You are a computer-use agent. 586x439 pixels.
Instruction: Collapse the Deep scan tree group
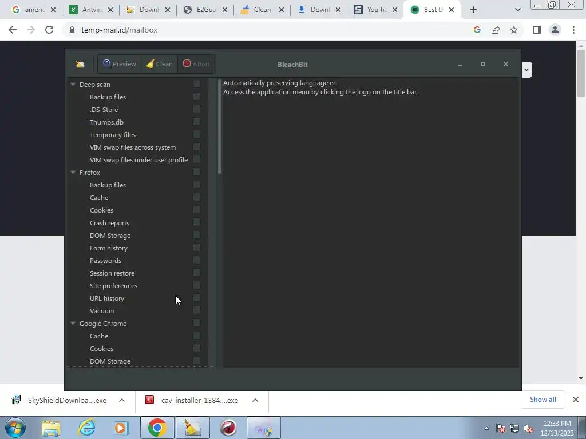[73, 85]
